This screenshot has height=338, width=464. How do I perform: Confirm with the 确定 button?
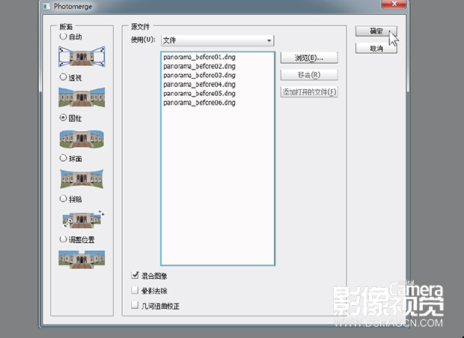pyautogui.click(x=376, y=31)
